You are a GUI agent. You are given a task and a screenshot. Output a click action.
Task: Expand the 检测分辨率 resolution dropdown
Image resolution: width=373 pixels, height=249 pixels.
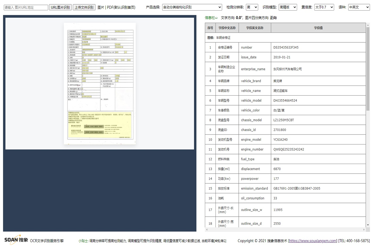click(x=252, y=7)
